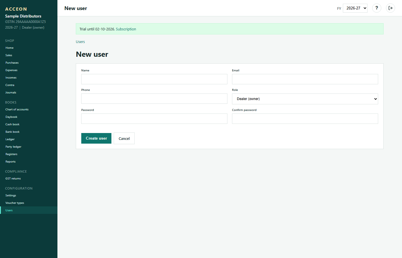Open the help question mark icon
Screen dimensions: 402x258
[377, 8]
